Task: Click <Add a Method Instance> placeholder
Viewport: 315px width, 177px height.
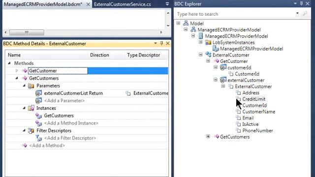Action: pyautogui.click(x=71, y=123)
